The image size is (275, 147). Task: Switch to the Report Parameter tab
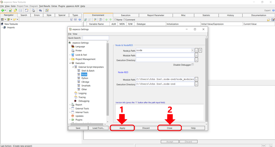pyautogui.click(x=157, y=15)
